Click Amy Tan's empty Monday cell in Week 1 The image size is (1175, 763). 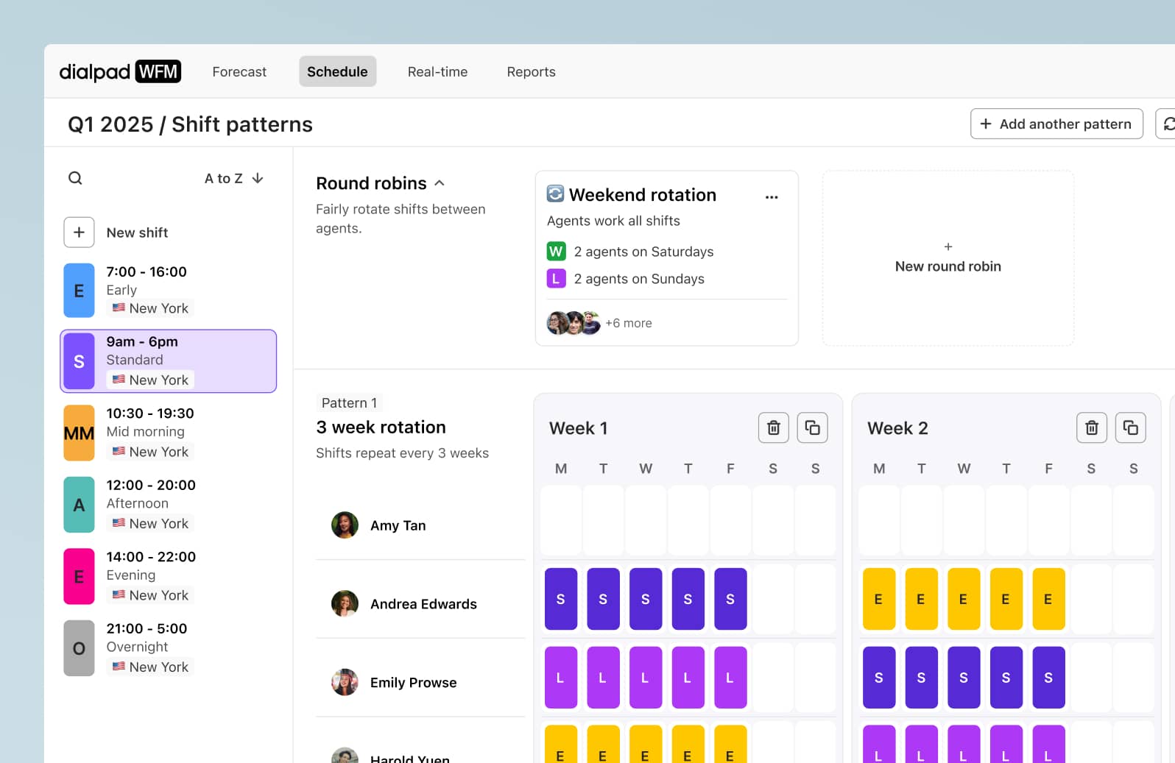pos(561,521)
